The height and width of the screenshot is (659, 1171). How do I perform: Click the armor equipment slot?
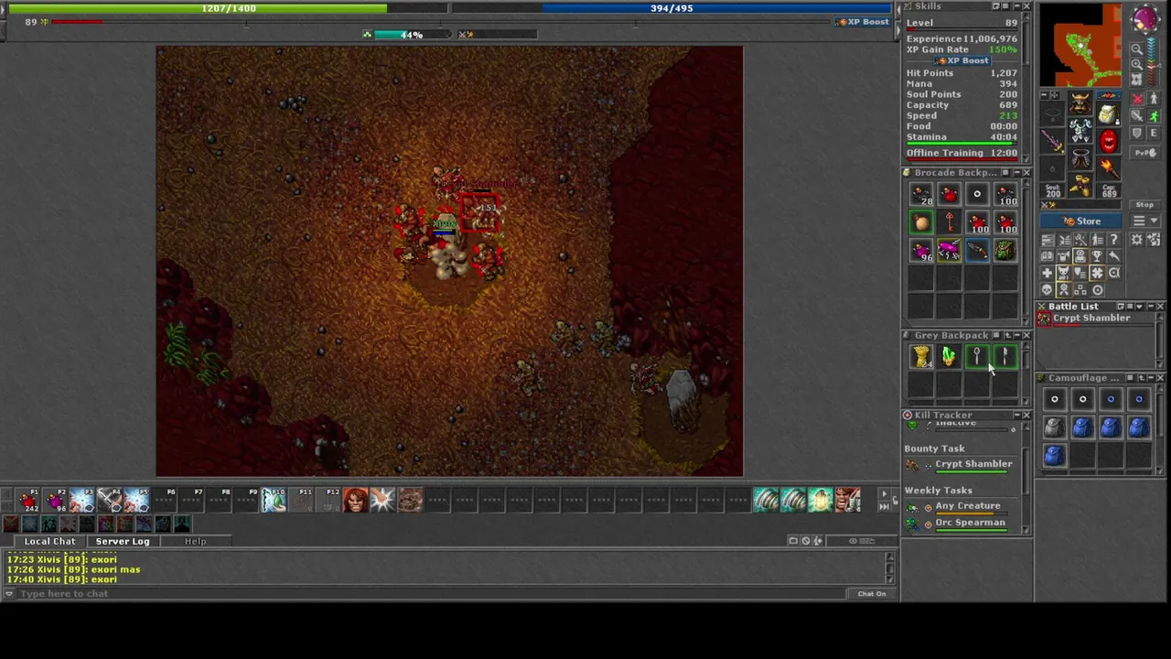pyautogui.click(x=1080, y=130)
